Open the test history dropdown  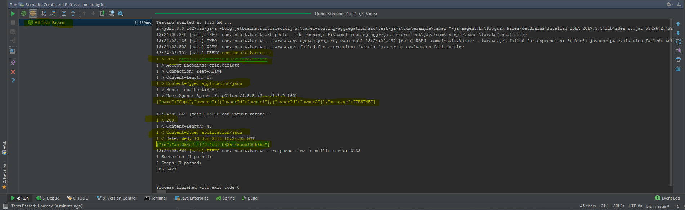pos(111,13)
